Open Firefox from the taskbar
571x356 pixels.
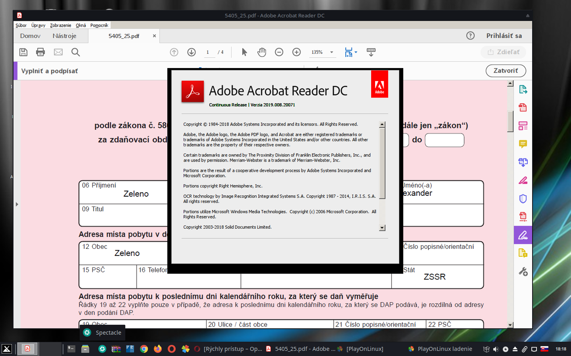(x=157, y=349)
